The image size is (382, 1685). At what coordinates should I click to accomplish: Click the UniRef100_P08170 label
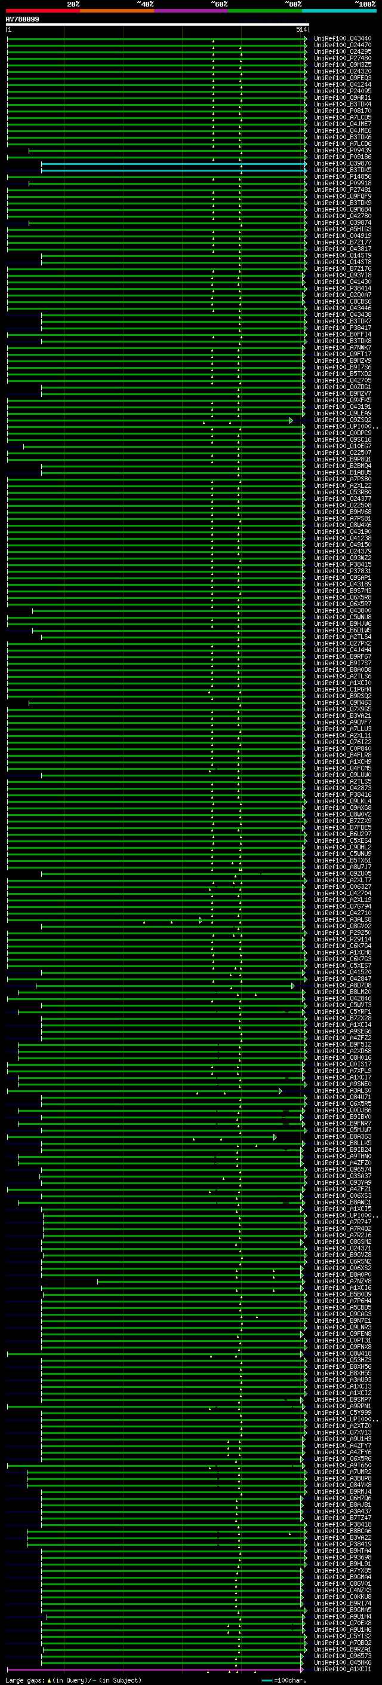343,111
